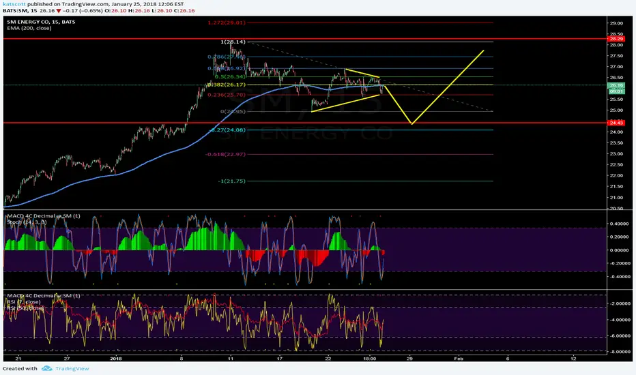Select the Stoch (14, 3, 3) indicator label
The width and height of the screenshot is (636, 375).
coord(27,222)
